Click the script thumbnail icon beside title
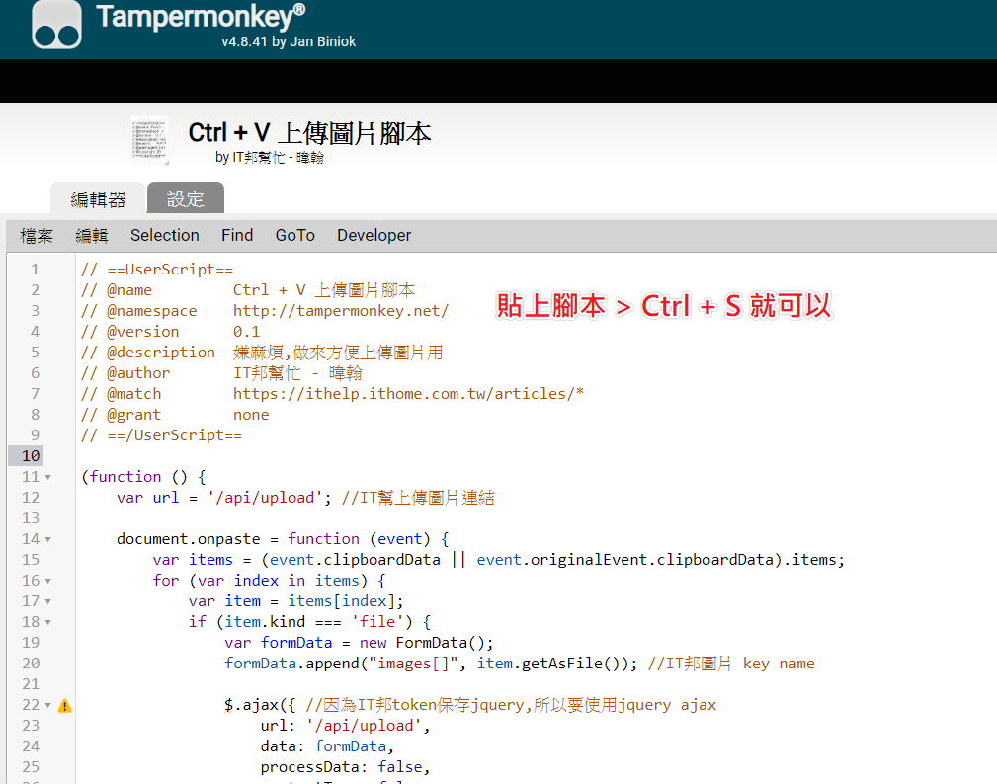The image size is (997, 784). pyautogui.click(x=149, y=140)
